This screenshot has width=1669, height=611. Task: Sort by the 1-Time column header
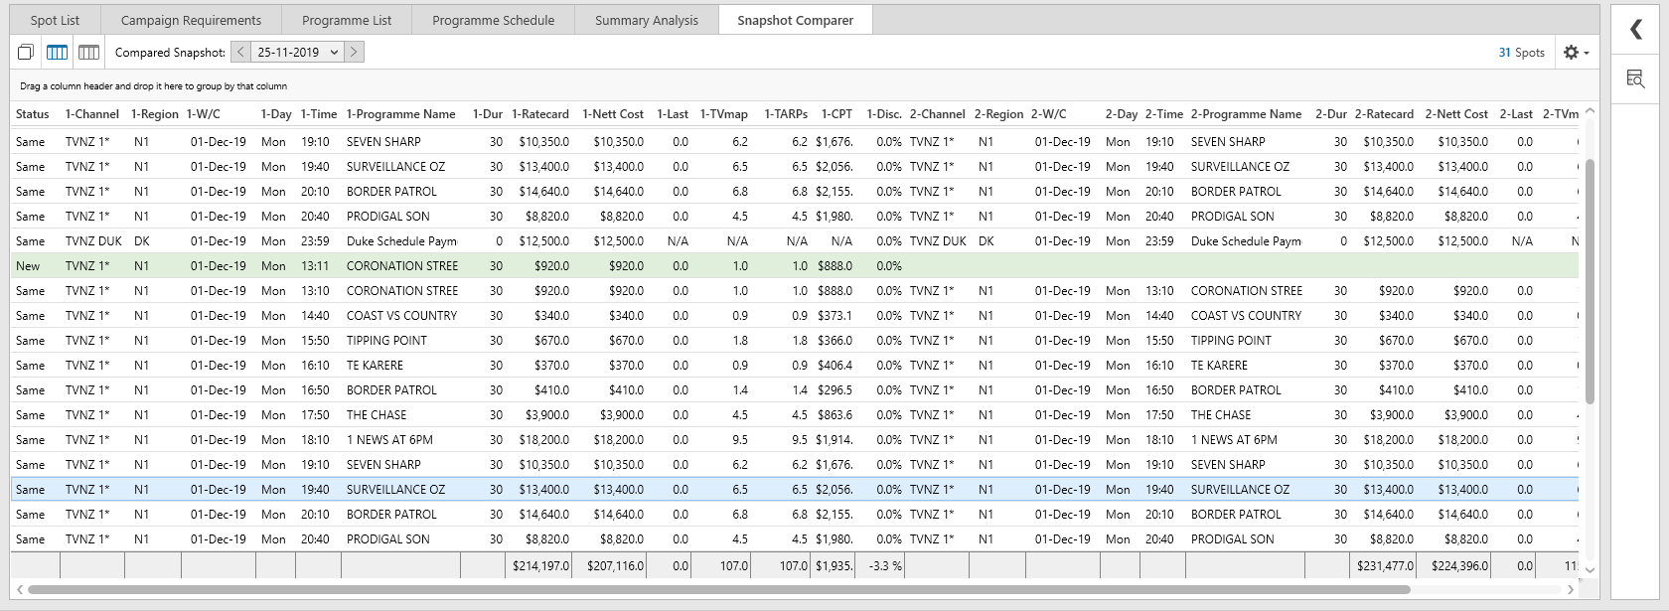tap(319, 114)
